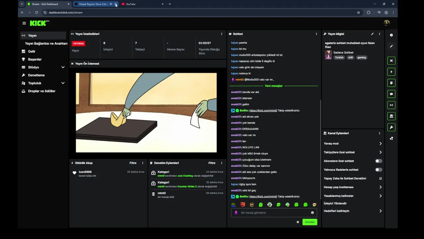
Task: Bookmark this page with the star icon
Action: coord(358,13)
